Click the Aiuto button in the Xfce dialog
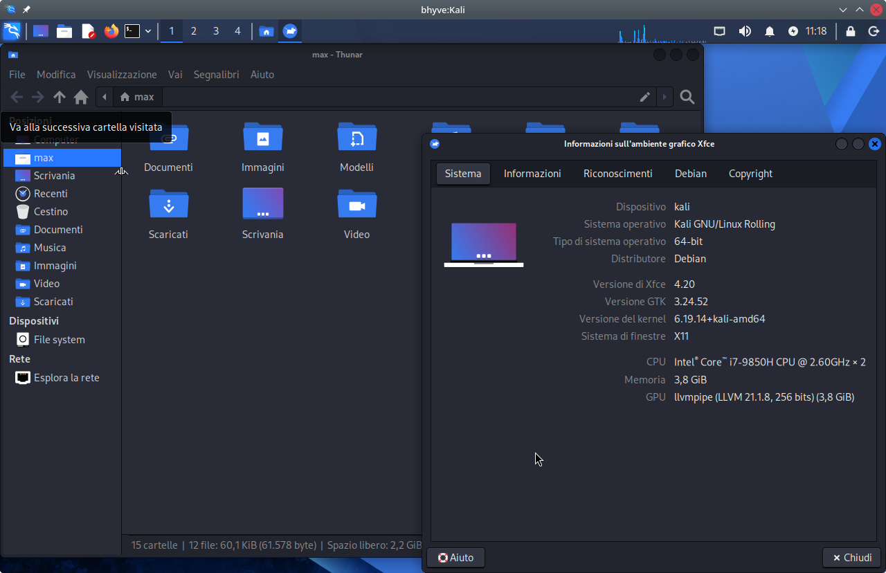The height and width of the screenshot is (573, 886). coord(455,558)
